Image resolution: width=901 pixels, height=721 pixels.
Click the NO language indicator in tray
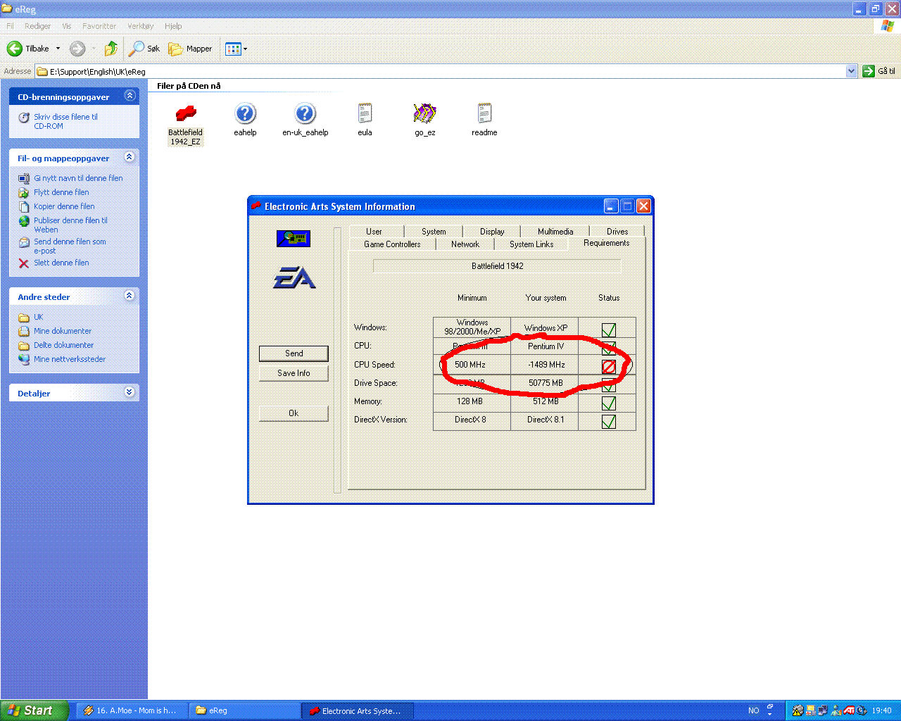coord(754,710)
